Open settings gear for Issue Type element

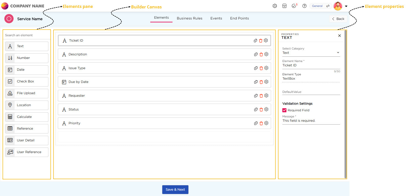click(266, 68)
